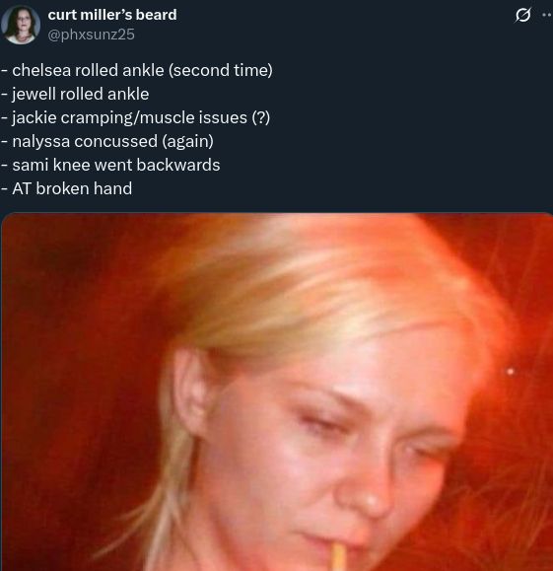553x571 pixels.
Task: Click the (second time) text in first line
Action: [x=221, y=70]
